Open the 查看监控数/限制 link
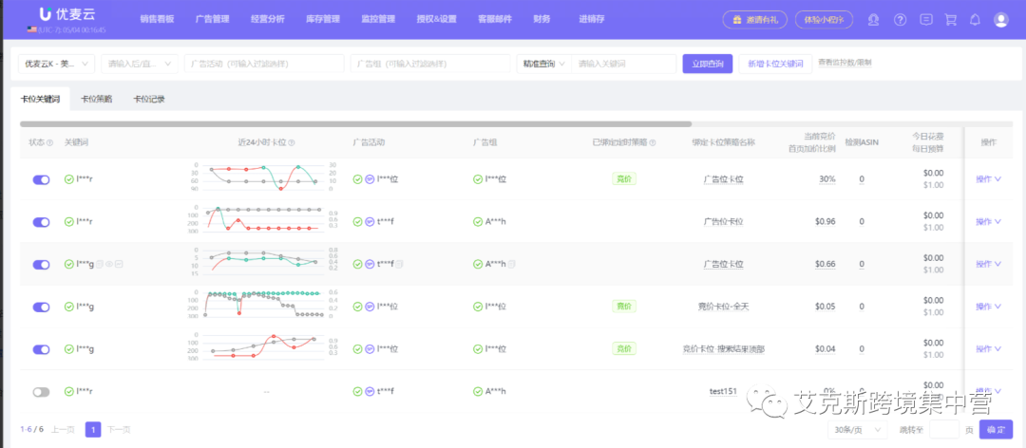Image resolution: width=1026 pixels, height=448 pixels. point(845,63)
